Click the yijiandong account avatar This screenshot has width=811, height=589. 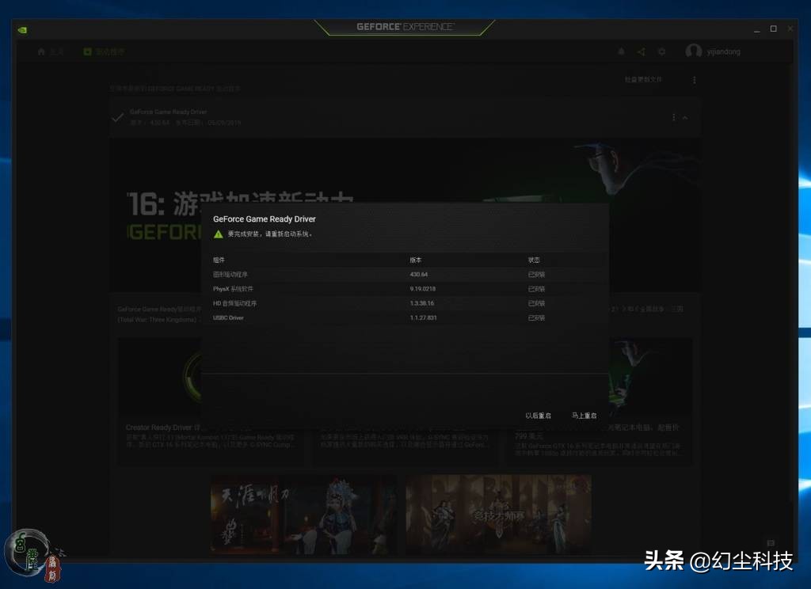point(695,51)
